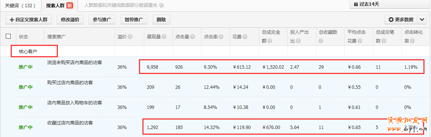Open the 更多数据 settings button
431x137 pixels.
pos(401,19)
